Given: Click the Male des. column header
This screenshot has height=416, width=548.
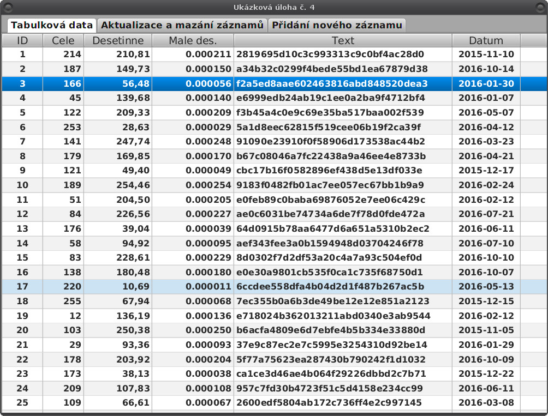Looking at the screenshot, I should coord(193,40).
